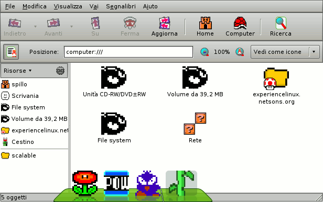Select Volume da 39,2 MB bullet icon
This screenshot has width=323, height=202.
pyautogui.click(x=195, y=77)
